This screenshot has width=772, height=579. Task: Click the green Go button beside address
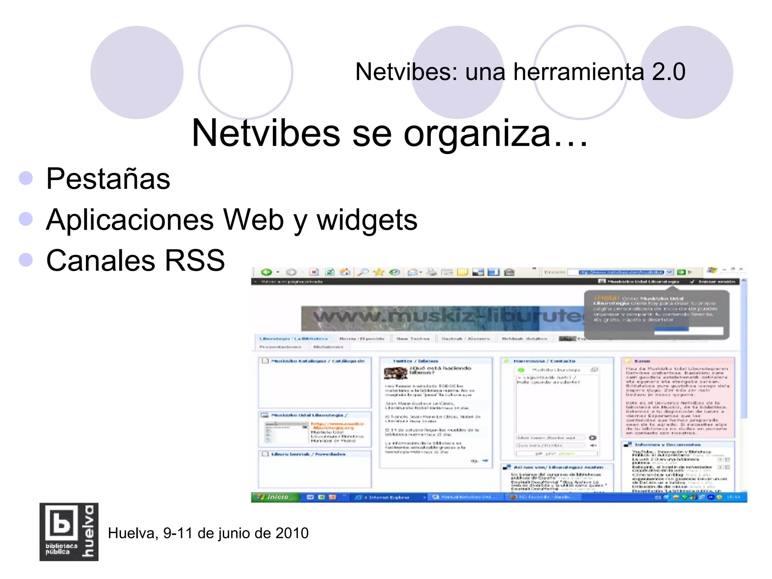pyautogui.click(x=681, y=272)
